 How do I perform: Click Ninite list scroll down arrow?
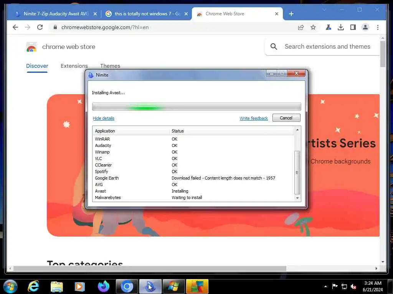pyautogui.click(x=297, y=198)
